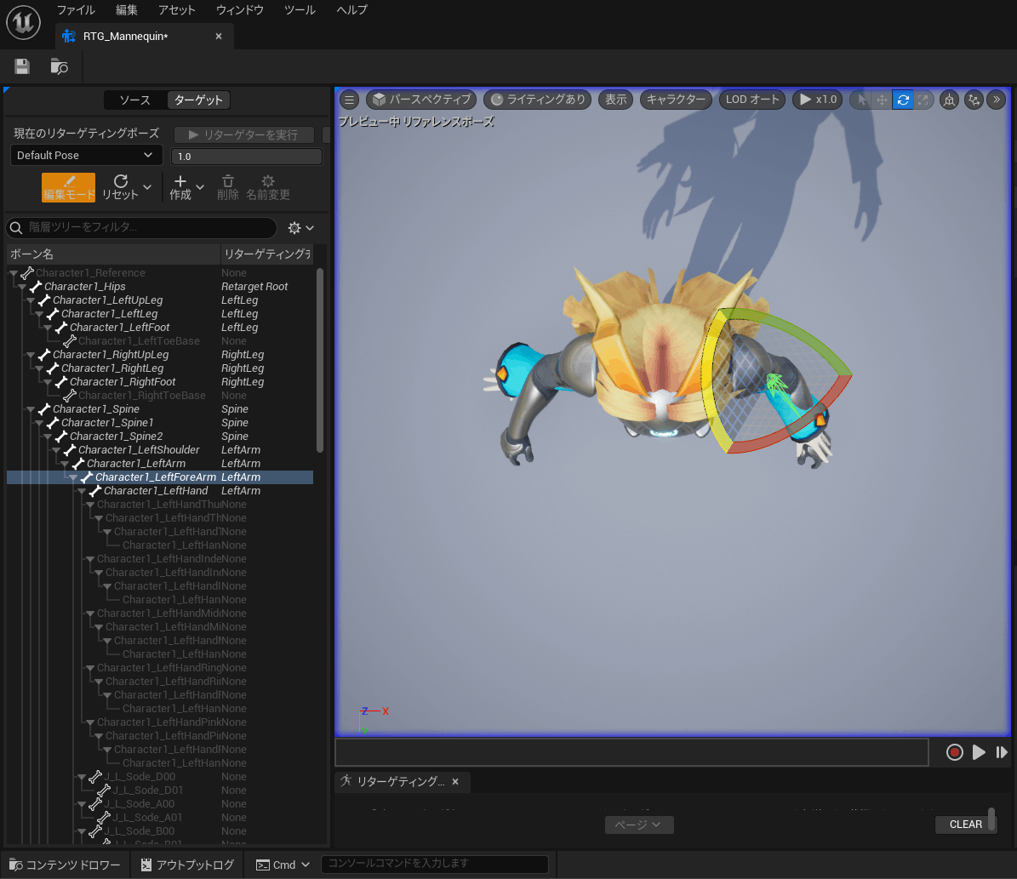Screen dimensions: 1017x879
Task: Open the Window (ウィンドウ) menu
Action: point(239,9)
